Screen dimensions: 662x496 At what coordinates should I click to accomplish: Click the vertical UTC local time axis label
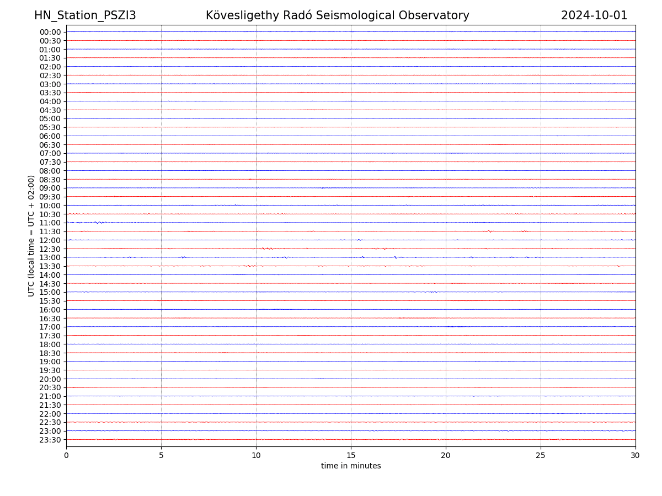(31, 236)
